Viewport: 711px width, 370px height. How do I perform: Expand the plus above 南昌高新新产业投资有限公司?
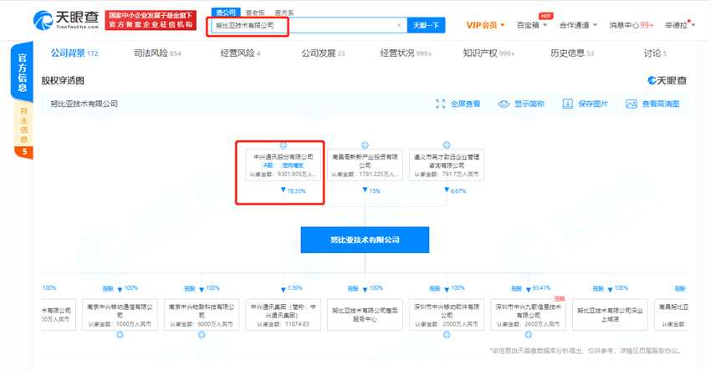point(365,145)
